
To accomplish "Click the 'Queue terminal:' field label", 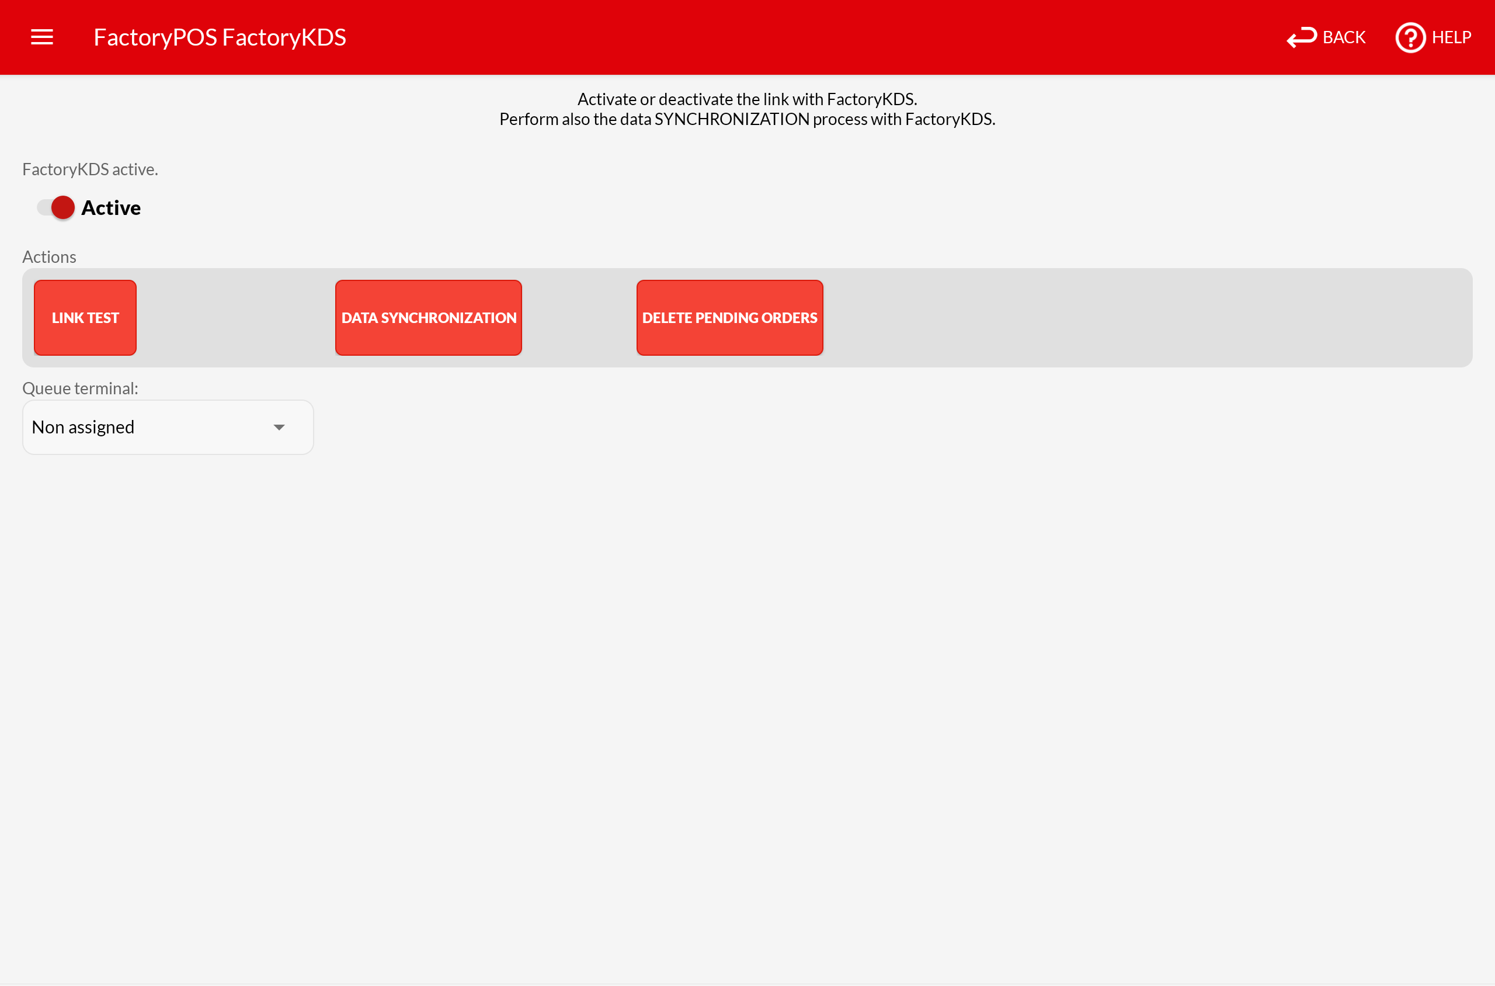I will (80, 388).
